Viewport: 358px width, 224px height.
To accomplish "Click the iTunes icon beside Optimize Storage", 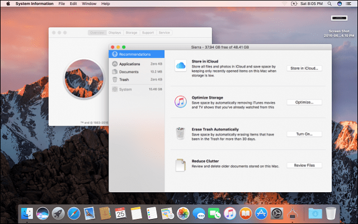I will pos(181,102).
